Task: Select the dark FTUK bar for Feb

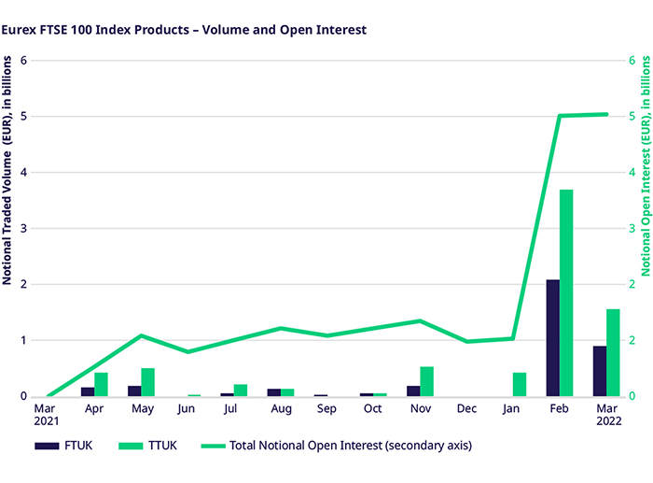Action: click(552, 337)
